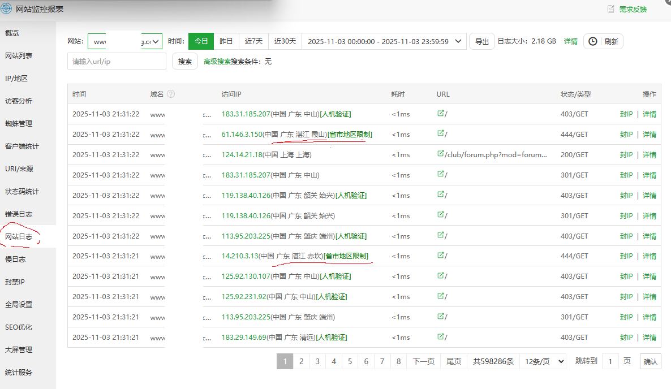Screen dimensions: 671x389
Task: Open 蜘蛛管理 in the sidebar
Action: (x=19, y=124)
